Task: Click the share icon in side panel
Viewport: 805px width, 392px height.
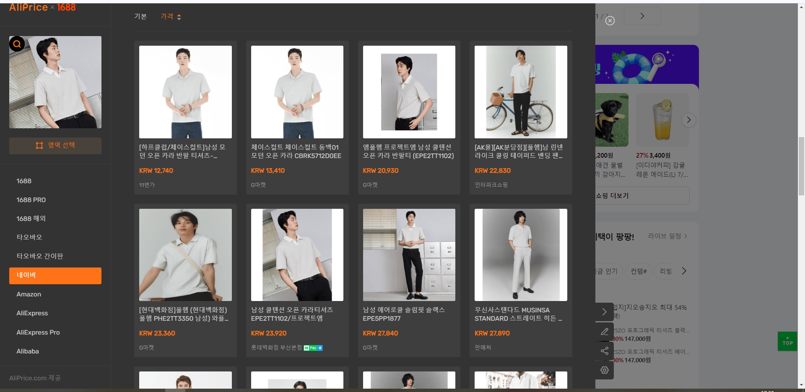Action: 604,351
